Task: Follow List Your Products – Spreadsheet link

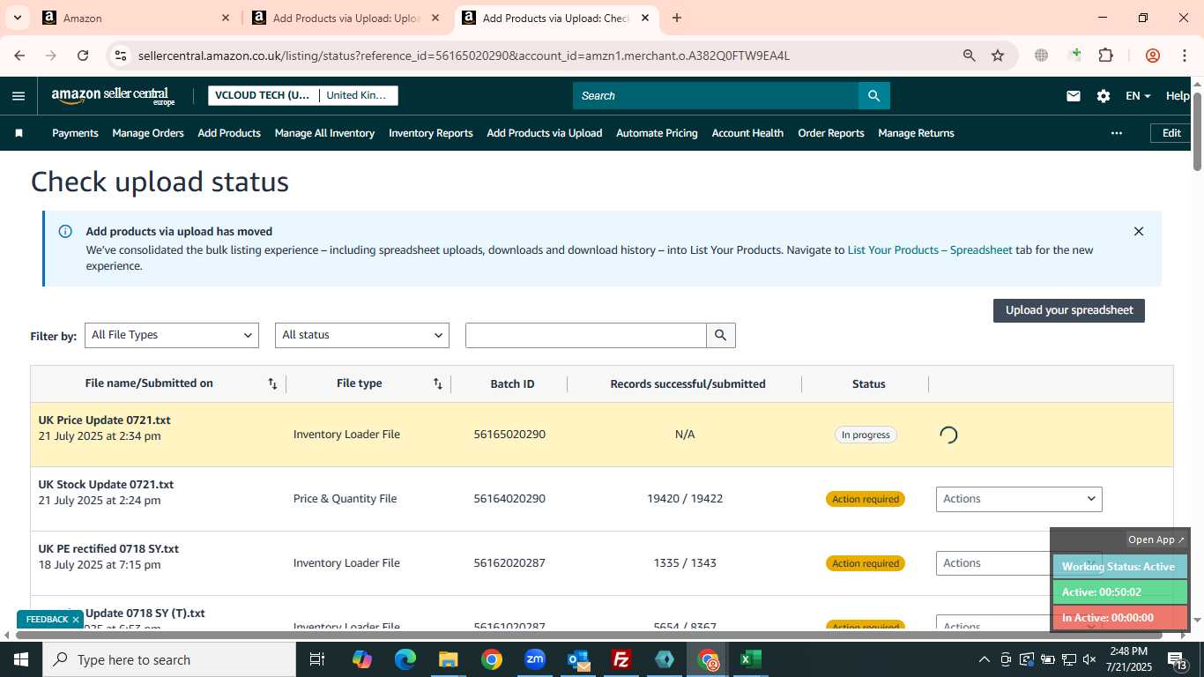Action: pyautogui.click(x=930, y=250)
